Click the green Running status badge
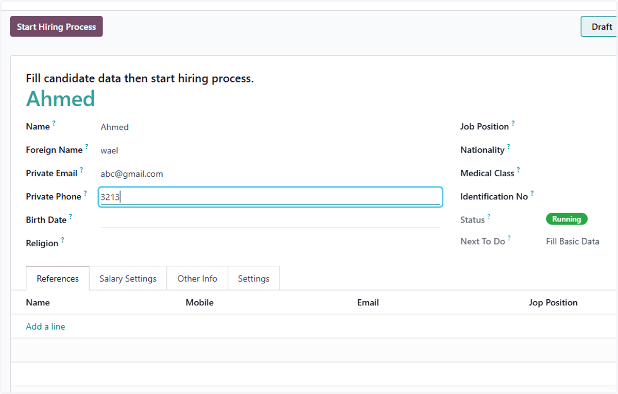The width and height of the screenshot is (618, 394). [x=566, y=219]
